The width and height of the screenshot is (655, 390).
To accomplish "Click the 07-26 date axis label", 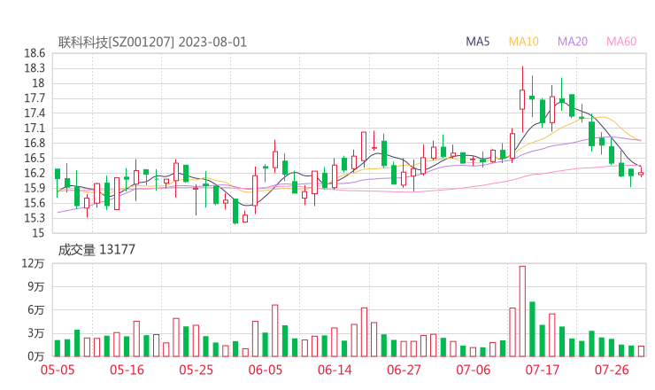I will tap(612, 370).
